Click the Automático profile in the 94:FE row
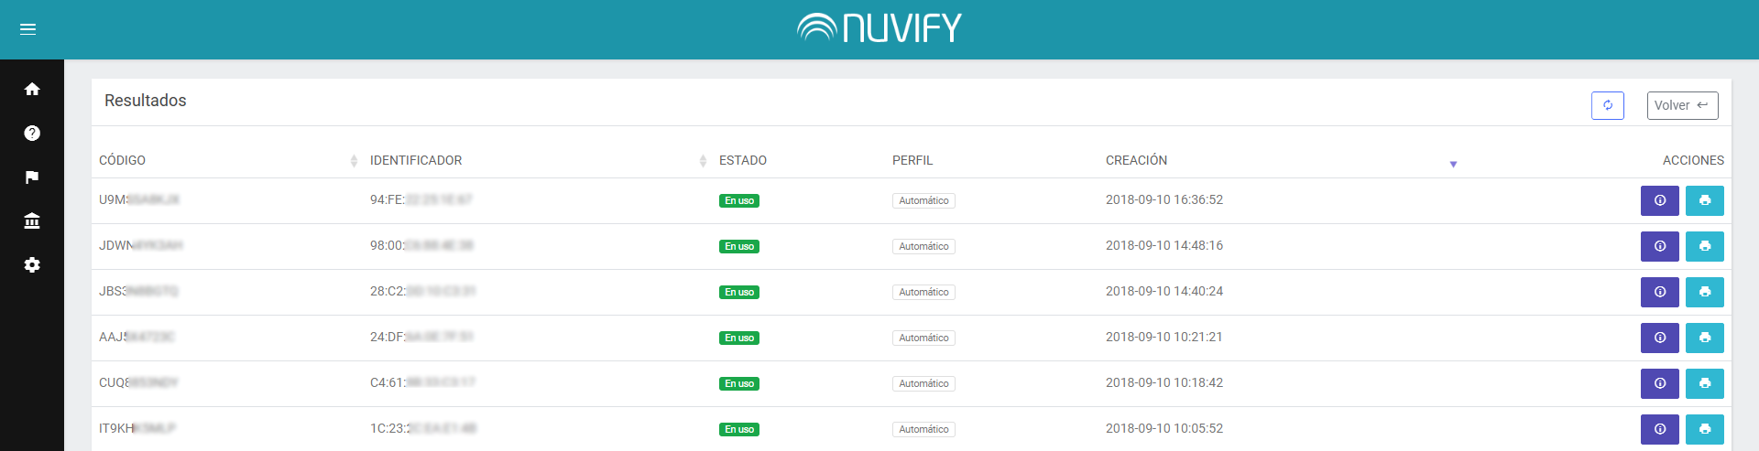The width and height of the screenshot is (1759, 451). click(x=923, y=200)
